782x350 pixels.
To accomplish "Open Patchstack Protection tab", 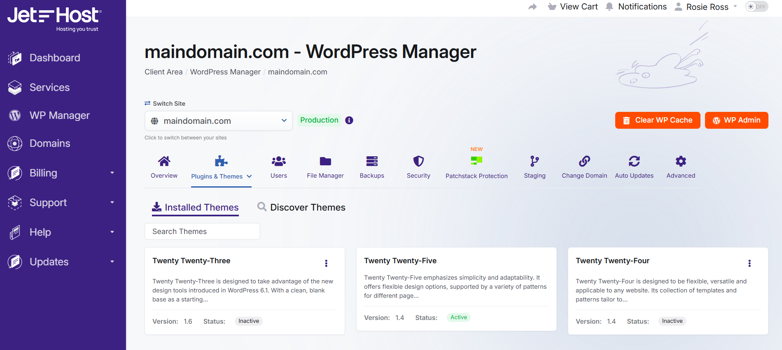I will point(476,167).
